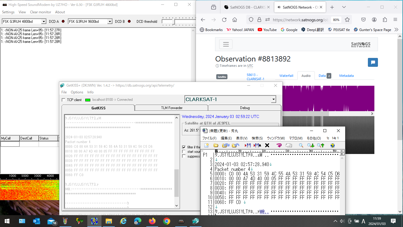Click site padlock icon in address bar

coord(259,20)
